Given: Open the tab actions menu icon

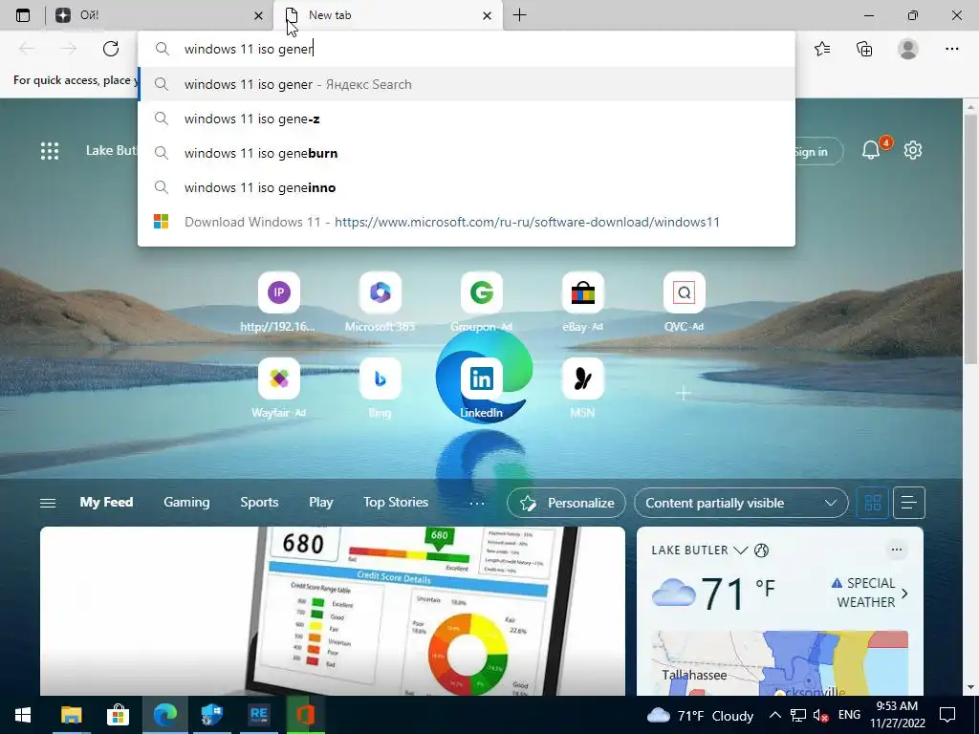Looking at the screenshot, I should 23,15.
